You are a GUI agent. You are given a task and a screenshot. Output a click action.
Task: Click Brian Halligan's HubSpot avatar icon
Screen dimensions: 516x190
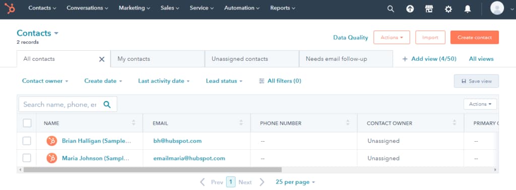pyautogui.click(x=52, y=141)
